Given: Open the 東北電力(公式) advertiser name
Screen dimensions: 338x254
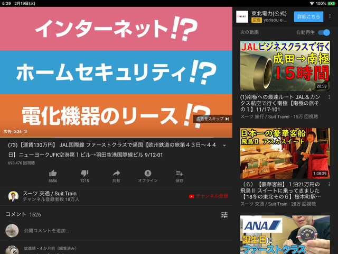Looking at the screenshot, I should coord(269,14).
